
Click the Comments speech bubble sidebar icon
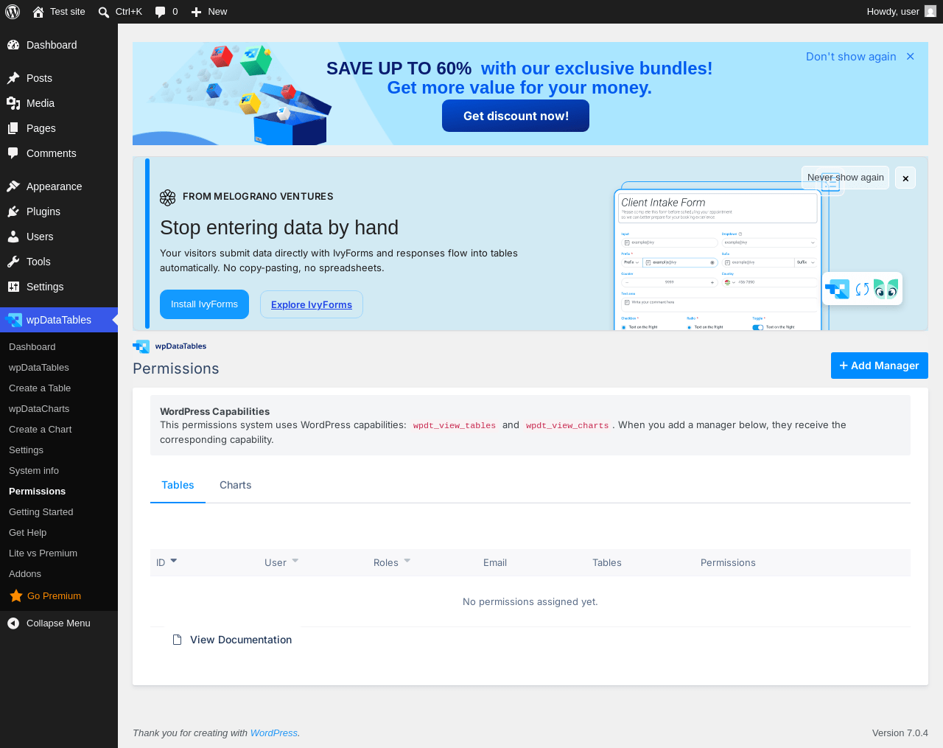(13, 153)
